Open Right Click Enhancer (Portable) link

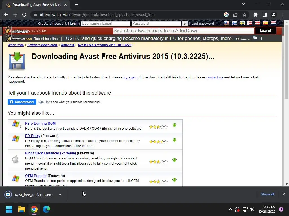(x=51, y=153)
